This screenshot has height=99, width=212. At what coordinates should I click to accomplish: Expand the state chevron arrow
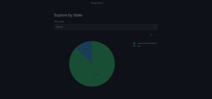(x=155, y=27)
